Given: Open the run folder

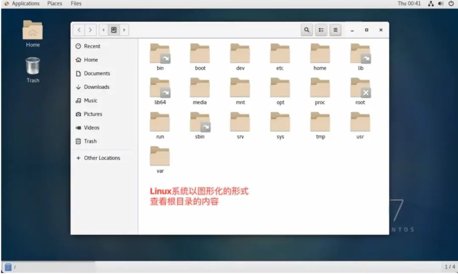Looking at the screenshot, I should 160,126.
